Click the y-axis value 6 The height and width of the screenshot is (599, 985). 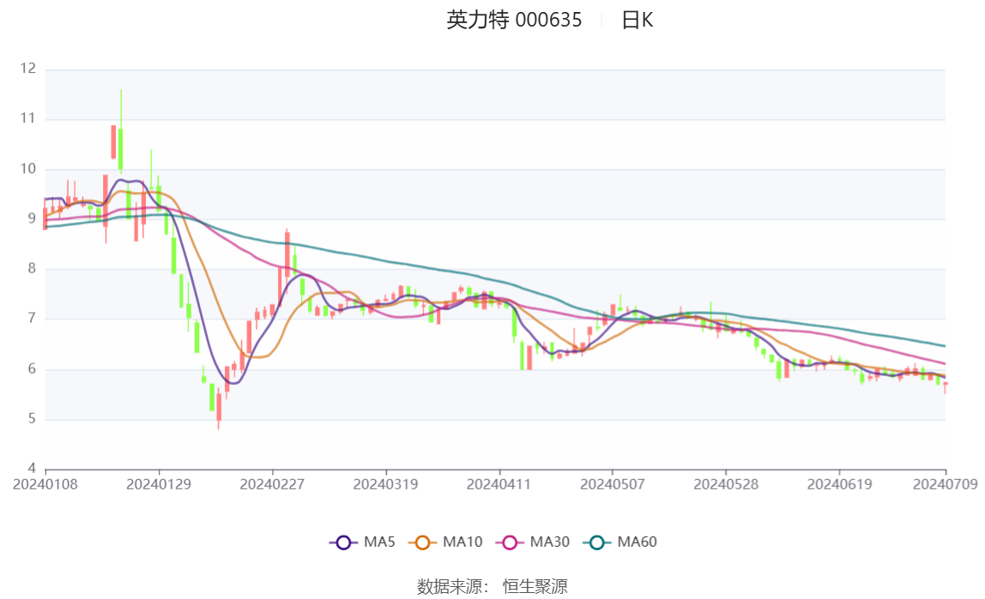pos(32,368)
